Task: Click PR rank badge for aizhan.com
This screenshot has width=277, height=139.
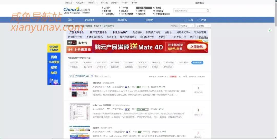Action: pos(144,132)
